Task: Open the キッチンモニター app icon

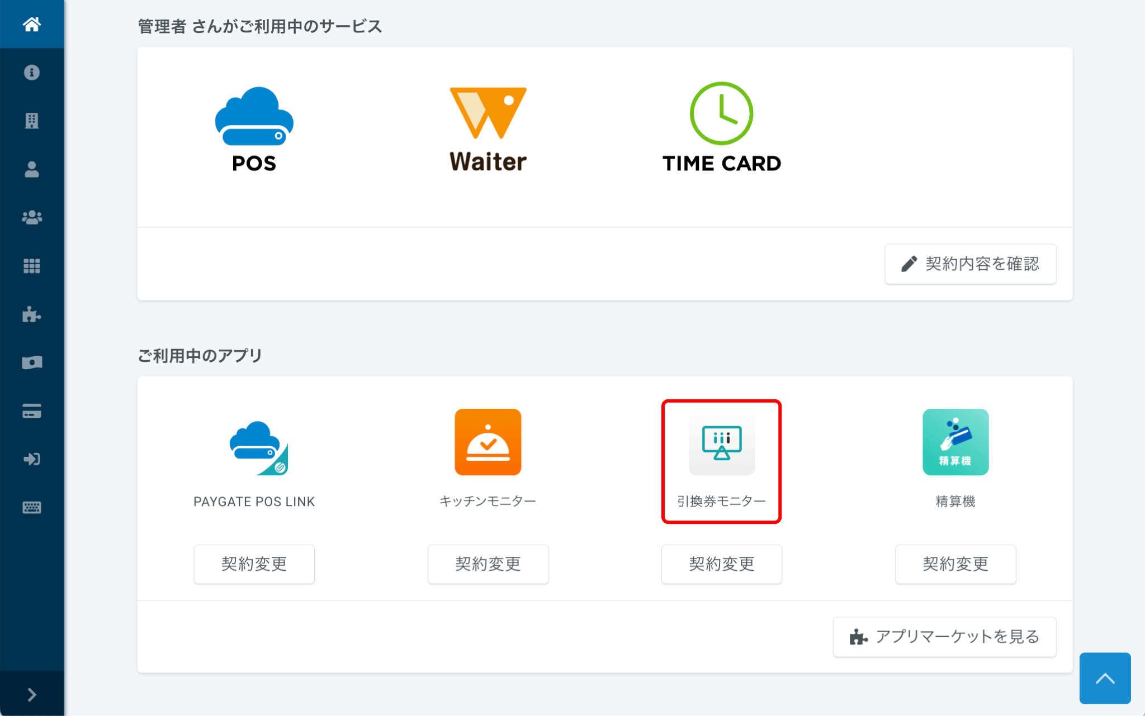Action: coord(488,442)
